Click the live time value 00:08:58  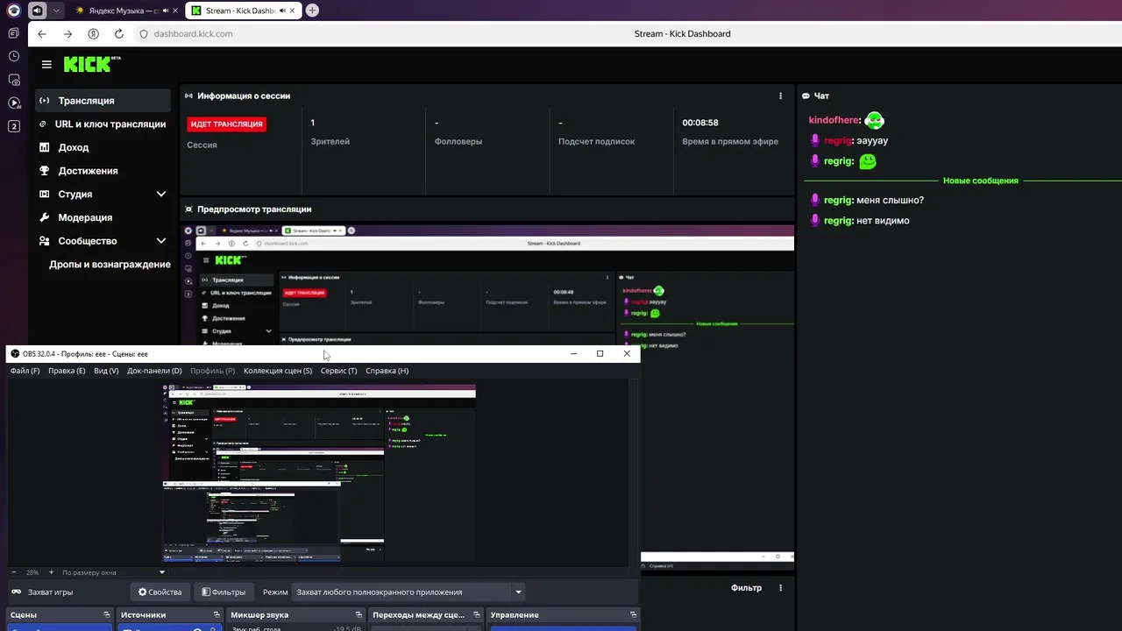pyautogui.click(x=700, y=123)
